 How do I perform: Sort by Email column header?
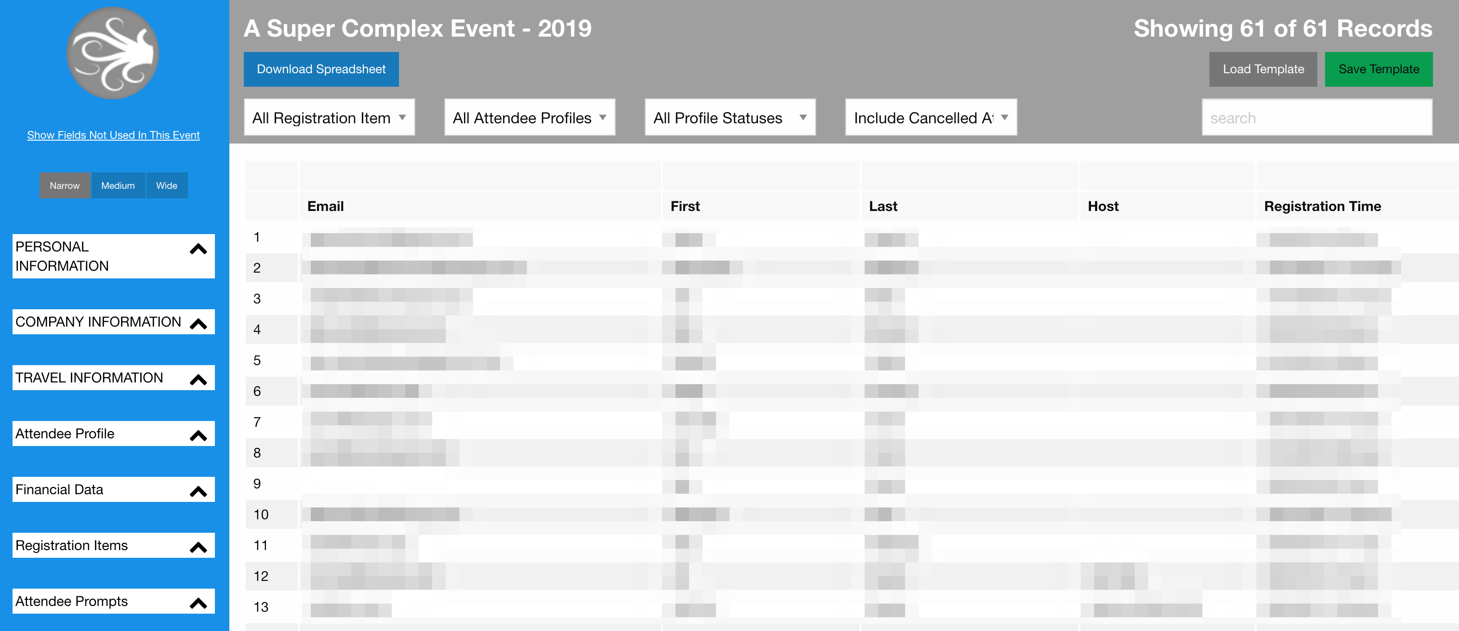coord(325,206)
